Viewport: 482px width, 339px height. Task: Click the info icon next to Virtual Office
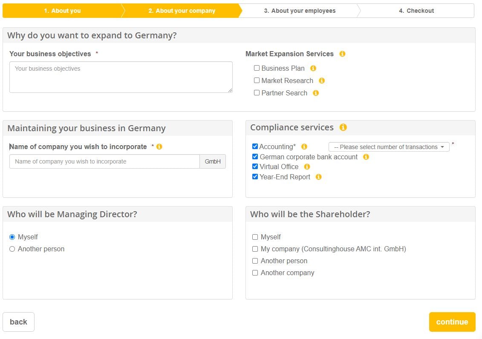pyautogui.click(x=307, y=167)
